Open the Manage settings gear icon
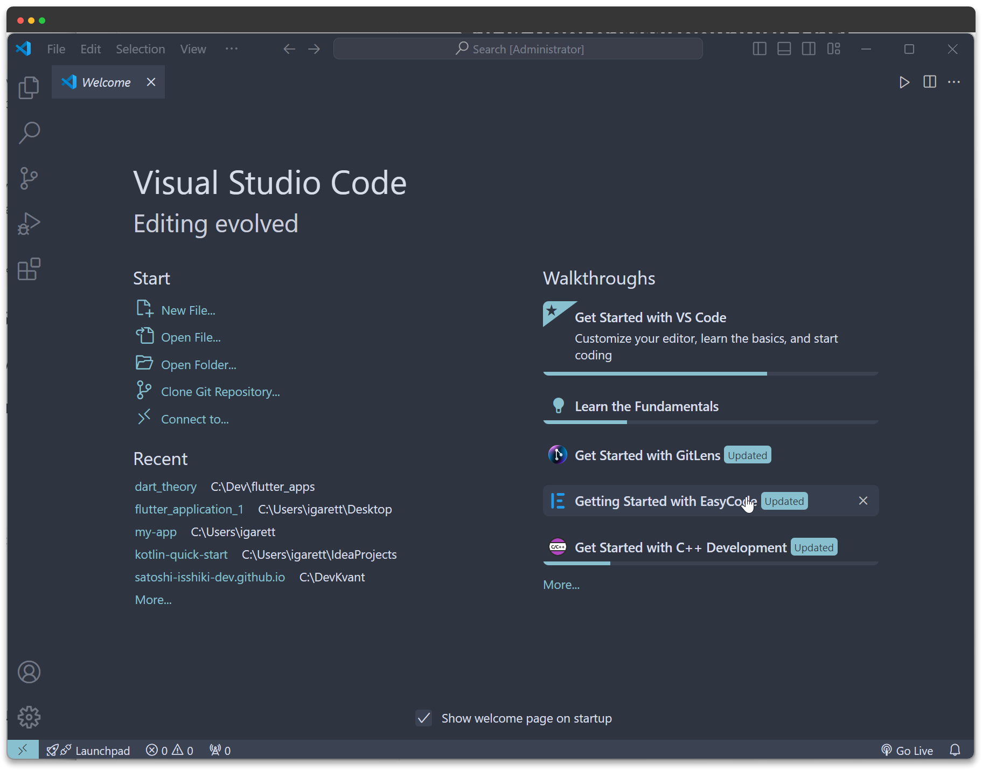 [29, 717]
